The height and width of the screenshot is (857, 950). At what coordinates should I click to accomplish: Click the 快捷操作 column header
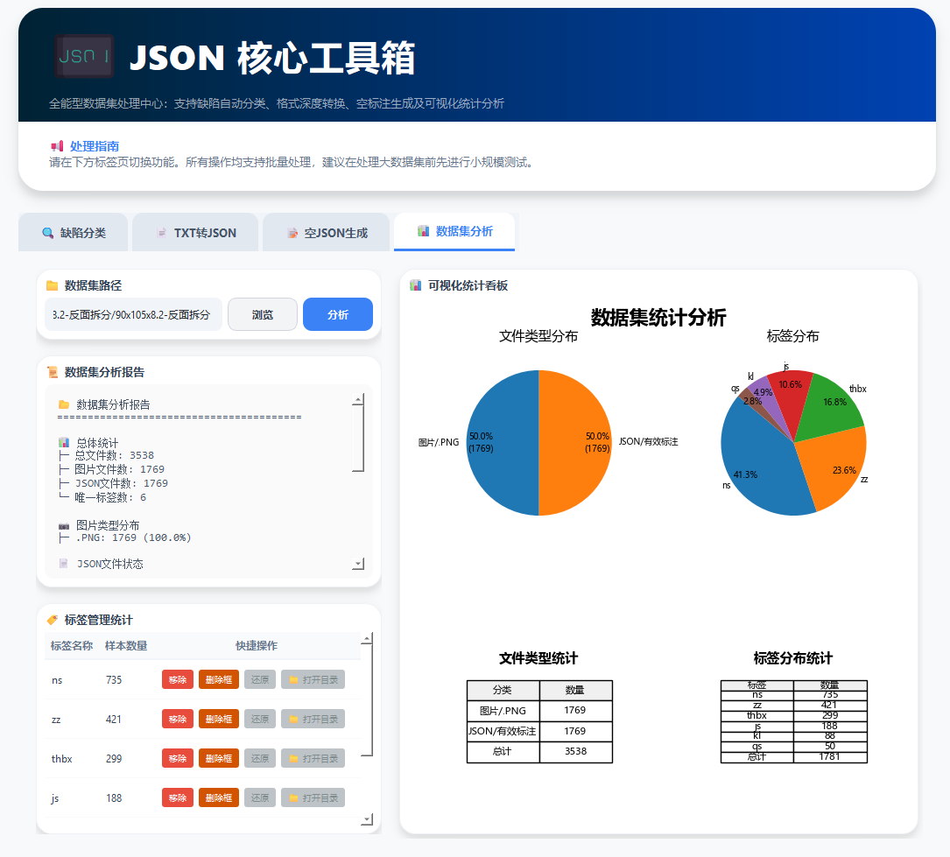[257, 646]
